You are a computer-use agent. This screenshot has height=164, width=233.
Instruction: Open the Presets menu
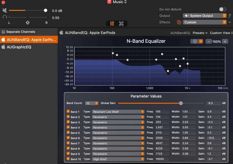point(200,33)
